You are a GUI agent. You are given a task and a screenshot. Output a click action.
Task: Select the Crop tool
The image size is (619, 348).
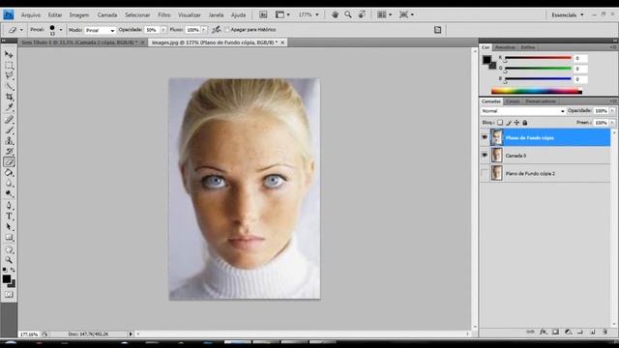(9, 97)
